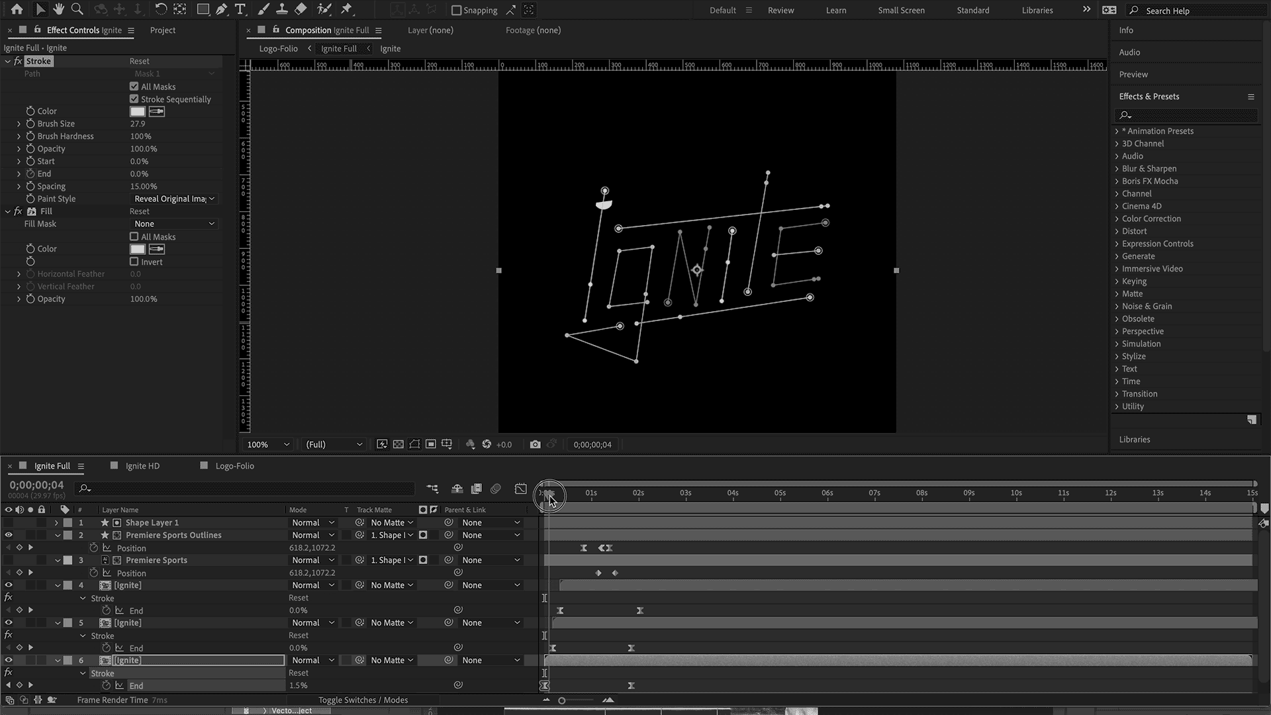
Task: Reset exposure aperture icon in viewer
Action: pos(487,444)
